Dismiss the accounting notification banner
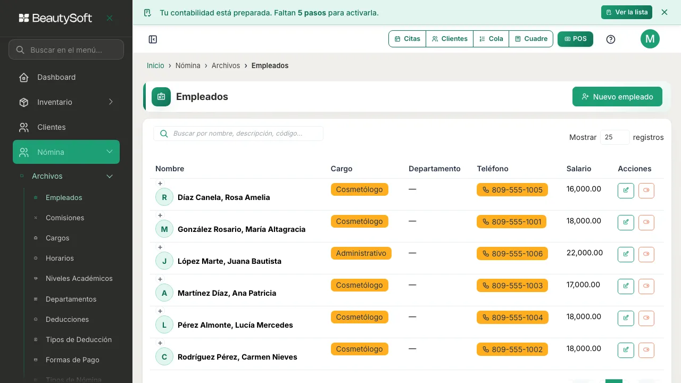Screen dimensions: 681x383 (664, 12)
